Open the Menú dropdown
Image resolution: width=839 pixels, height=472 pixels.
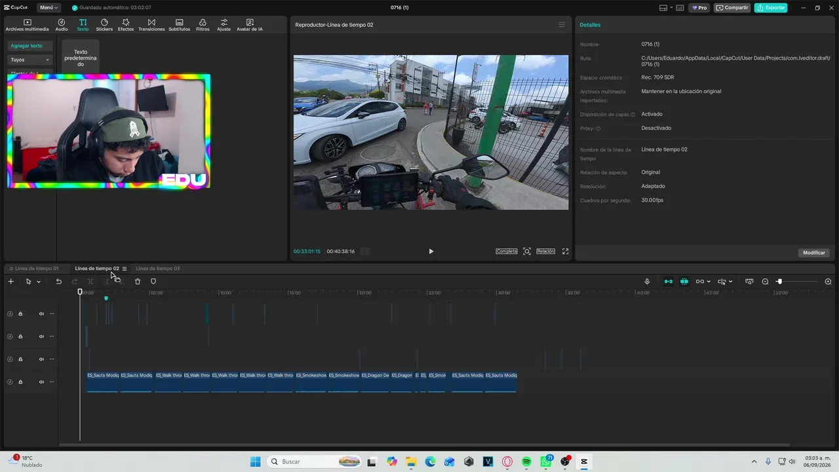[x=49, y=8]
